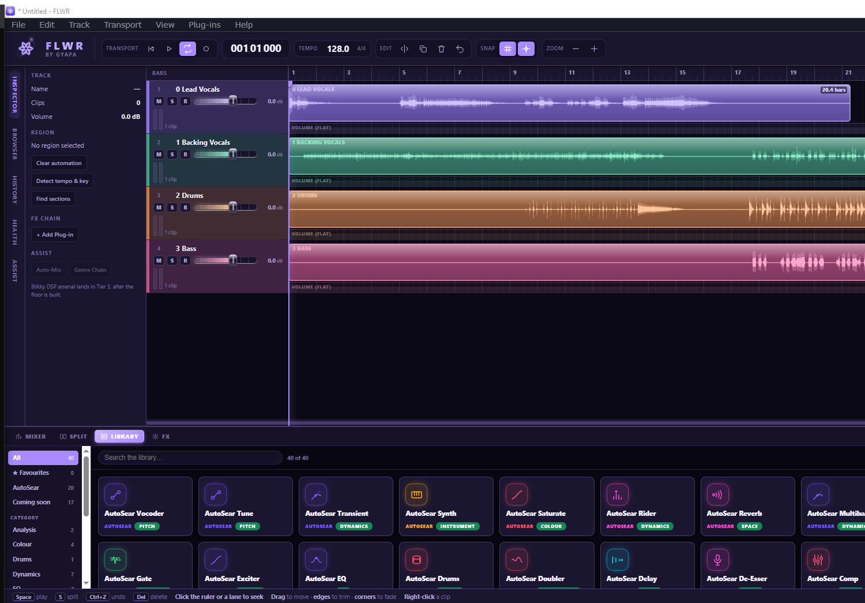This screenshot has height=603, width=865.
Task: Click the AutoSear Comp icon
Action: coord(818,560)
